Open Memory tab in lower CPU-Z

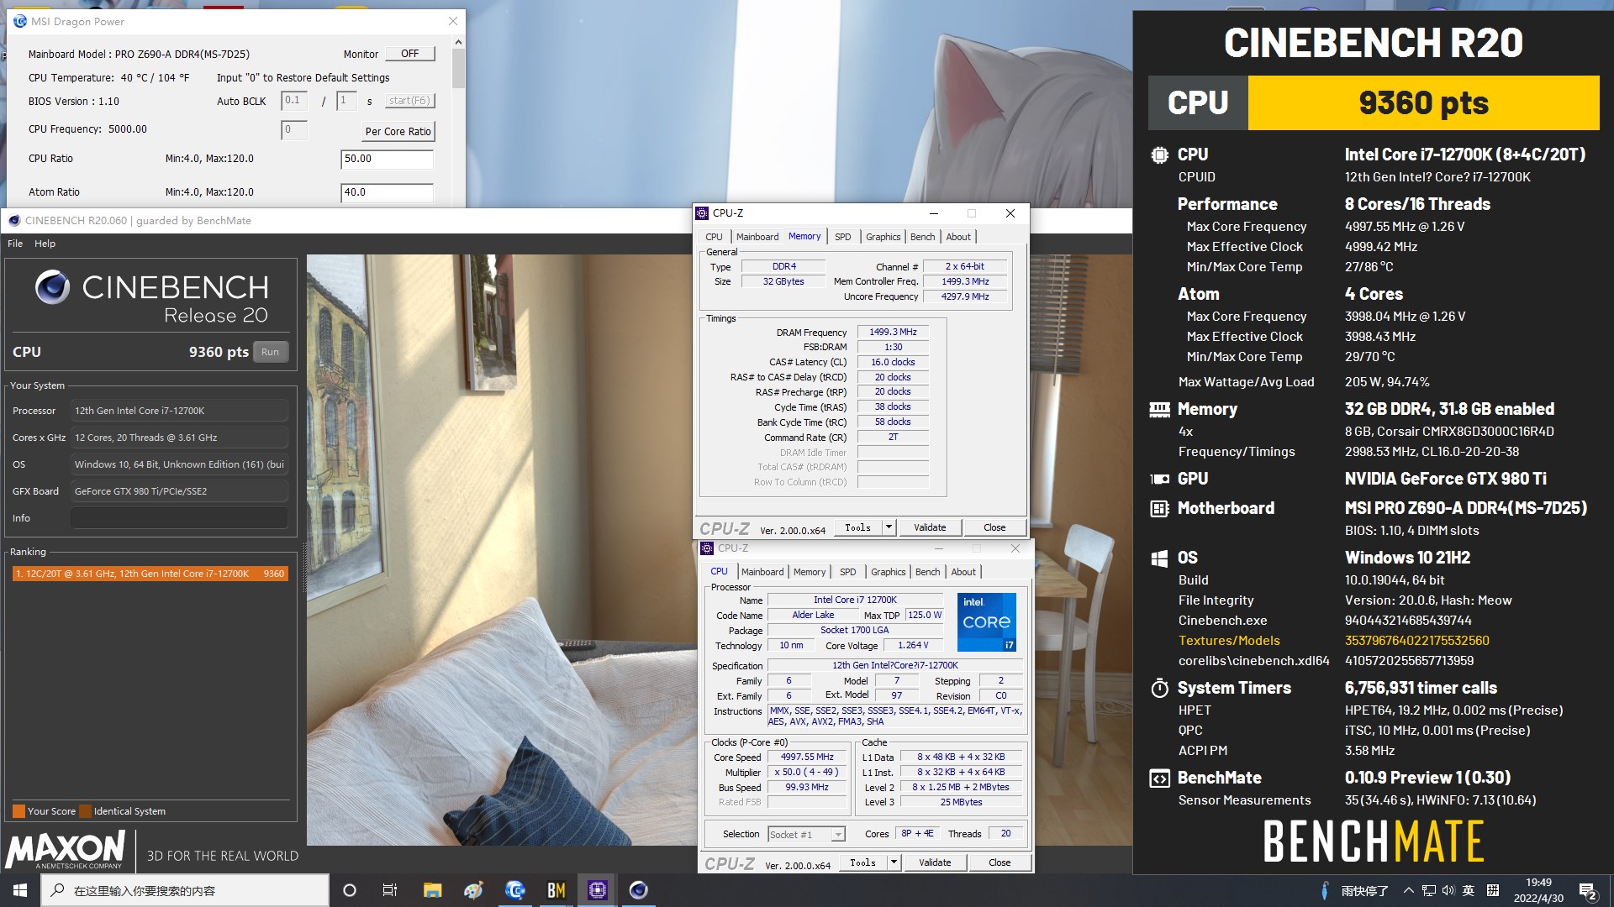point(810,572)
